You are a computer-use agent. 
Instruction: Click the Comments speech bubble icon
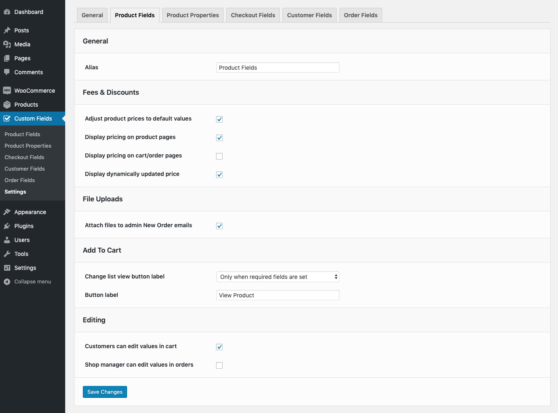tap(7, 72)
